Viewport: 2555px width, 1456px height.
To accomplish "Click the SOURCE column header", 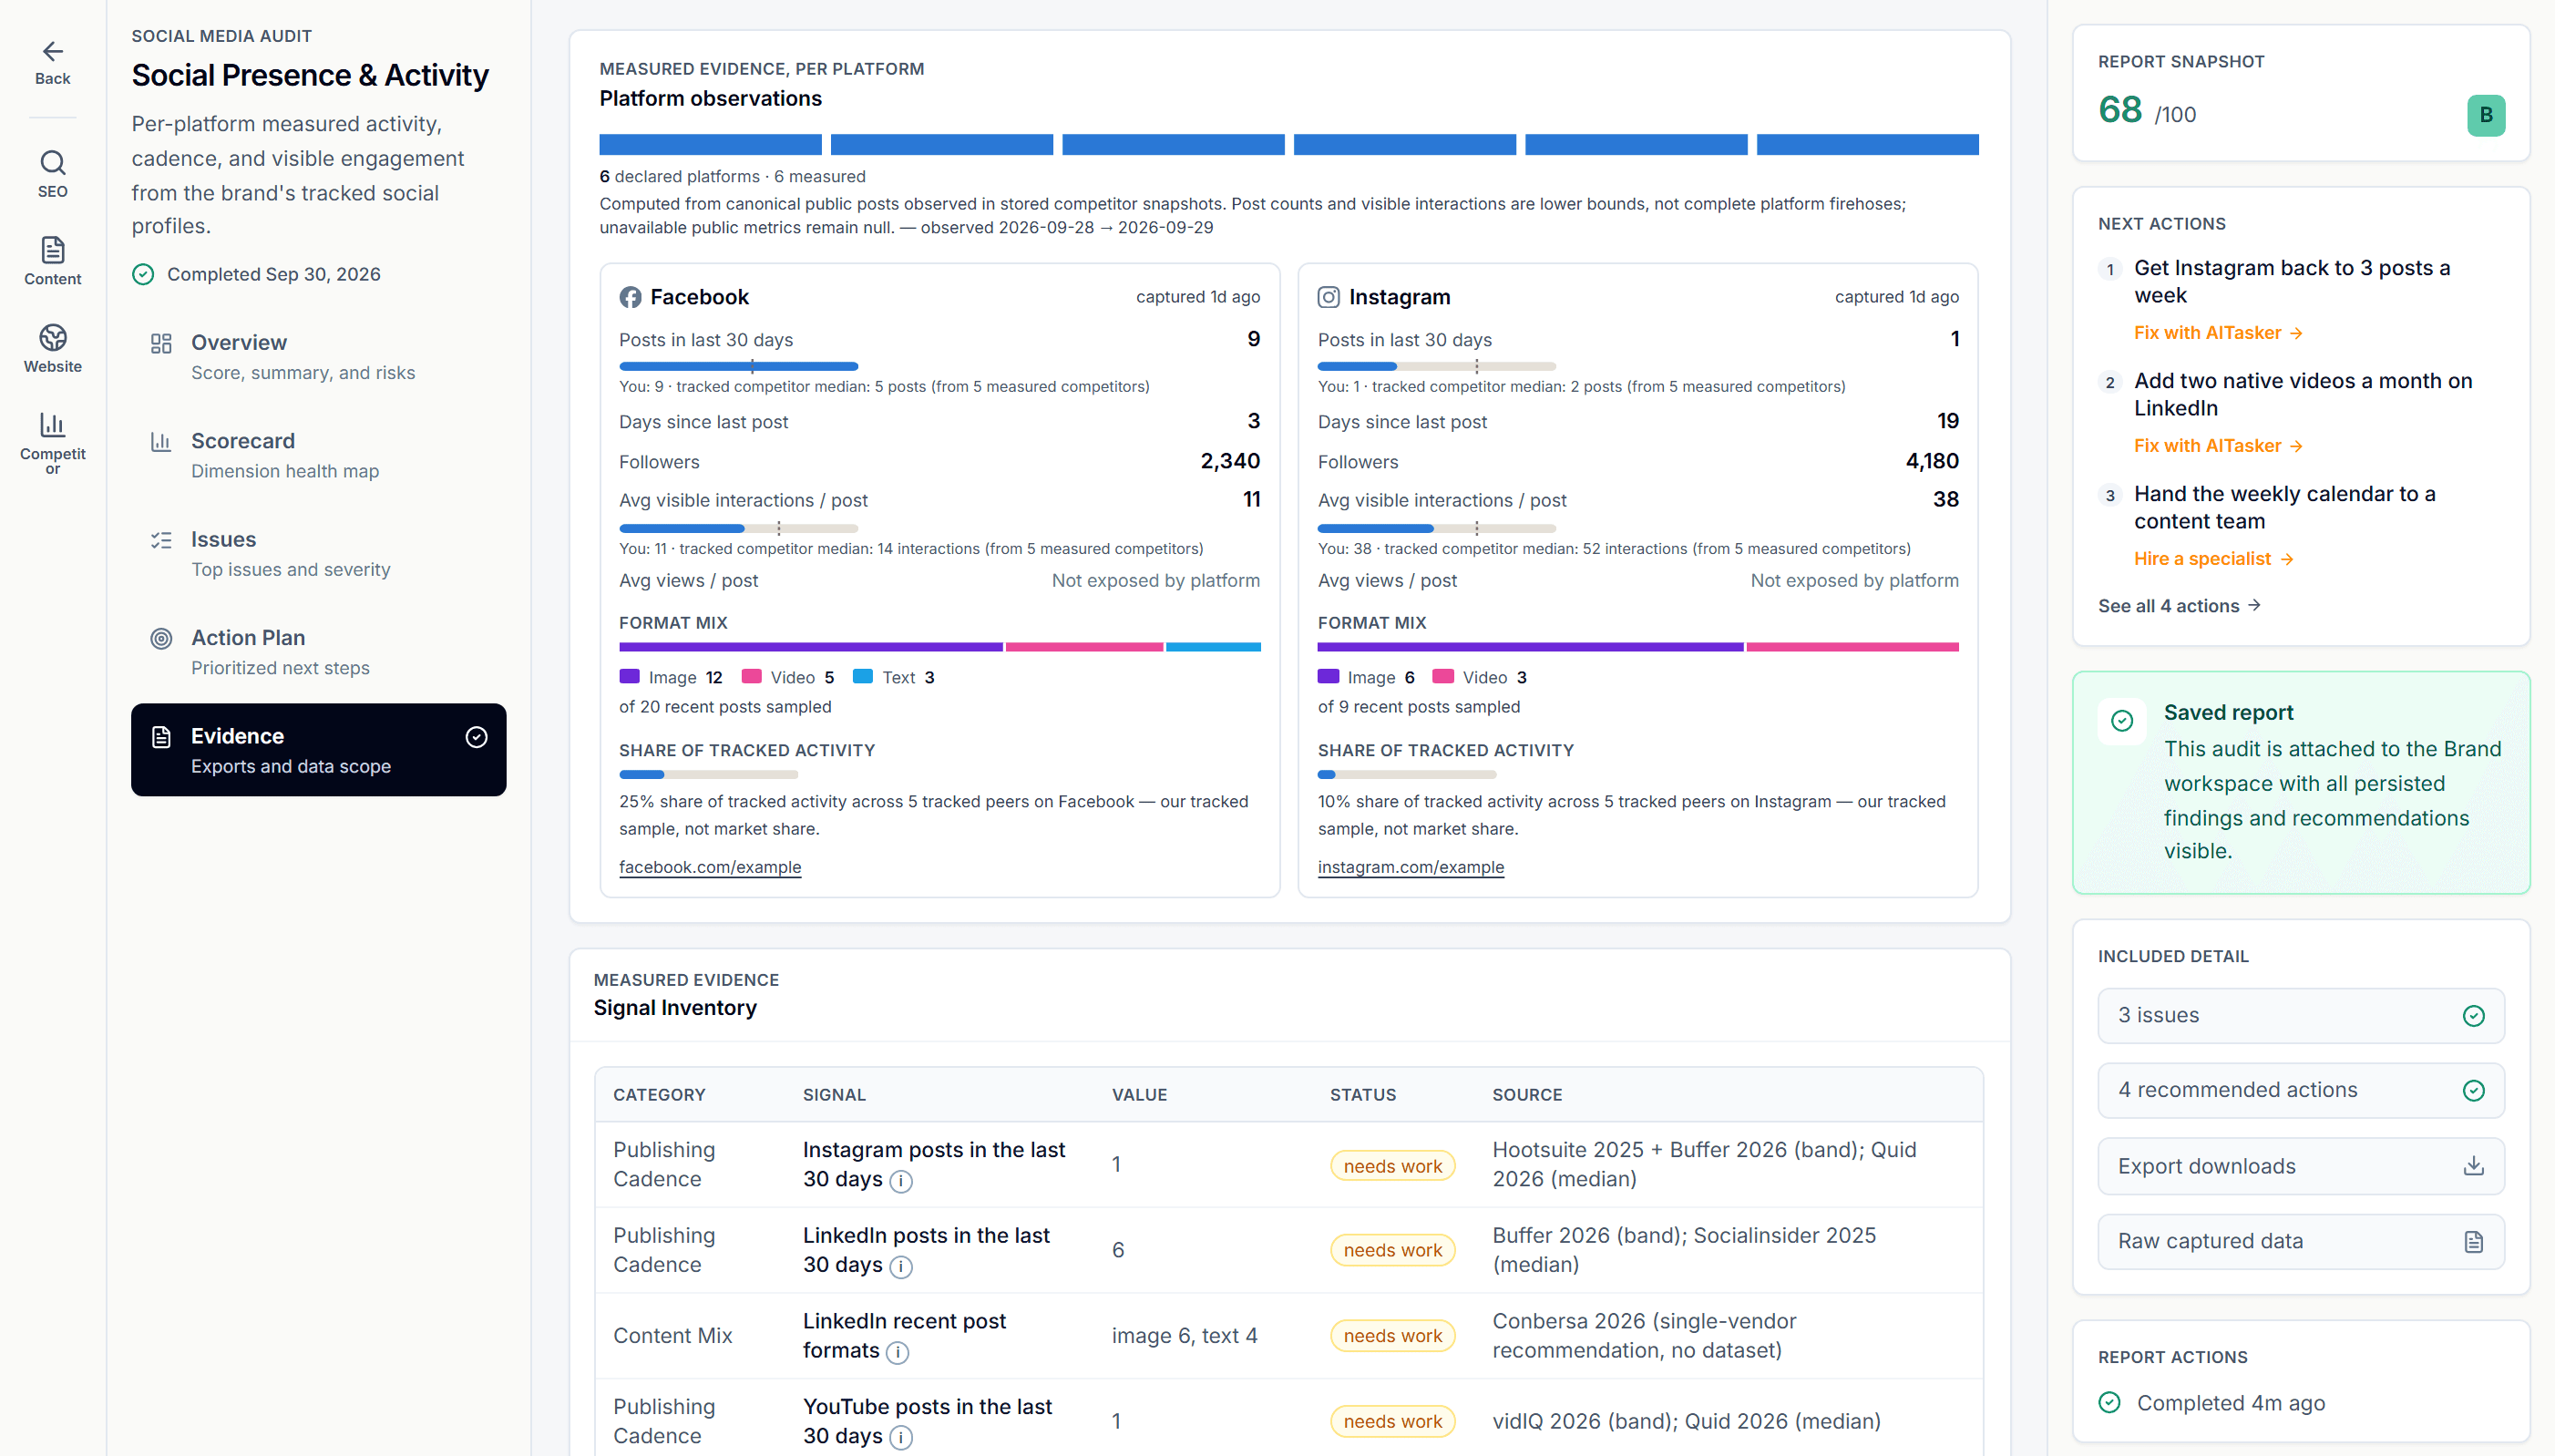I will (x=1527, y=1095).
